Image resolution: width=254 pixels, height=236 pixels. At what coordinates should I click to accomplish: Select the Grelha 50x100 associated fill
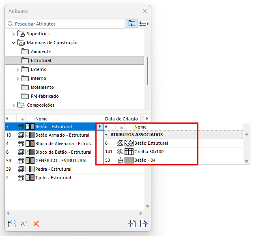[x=173, y=152]
